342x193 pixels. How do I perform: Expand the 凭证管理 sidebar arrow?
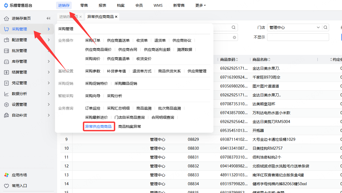49,83
